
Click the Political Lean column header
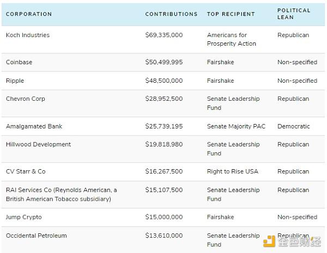click(294, 14)
